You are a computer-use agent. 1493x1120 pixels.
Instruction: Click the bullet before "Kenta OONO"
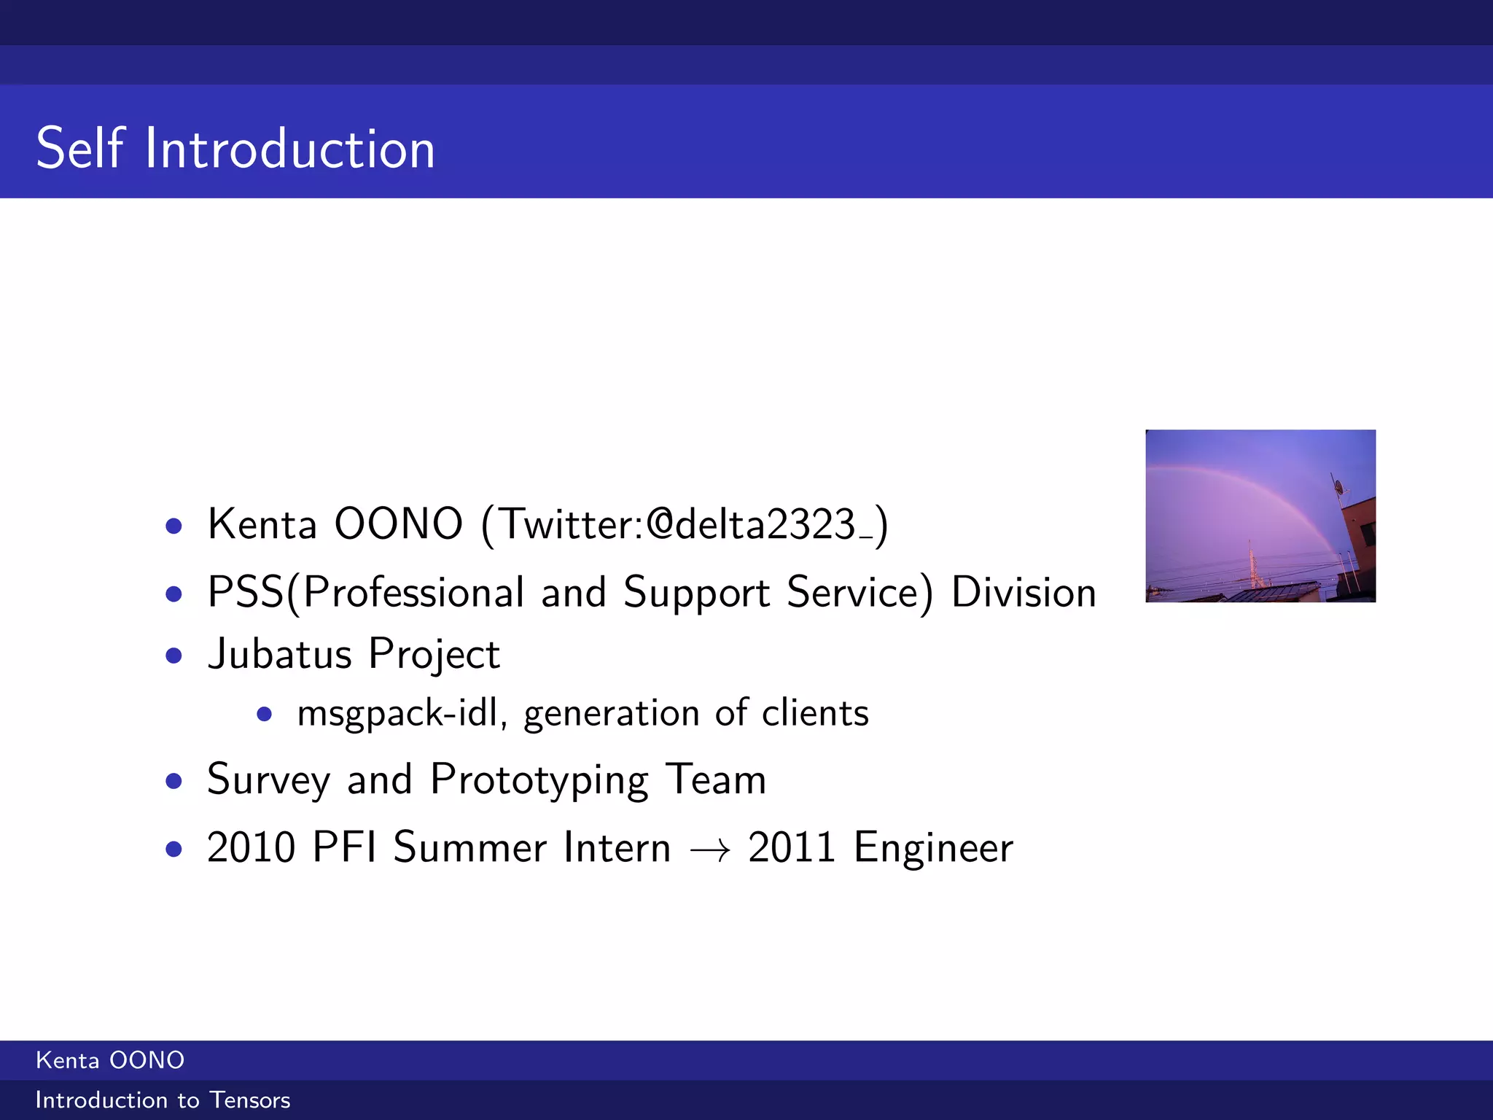(x=174, y=526)
